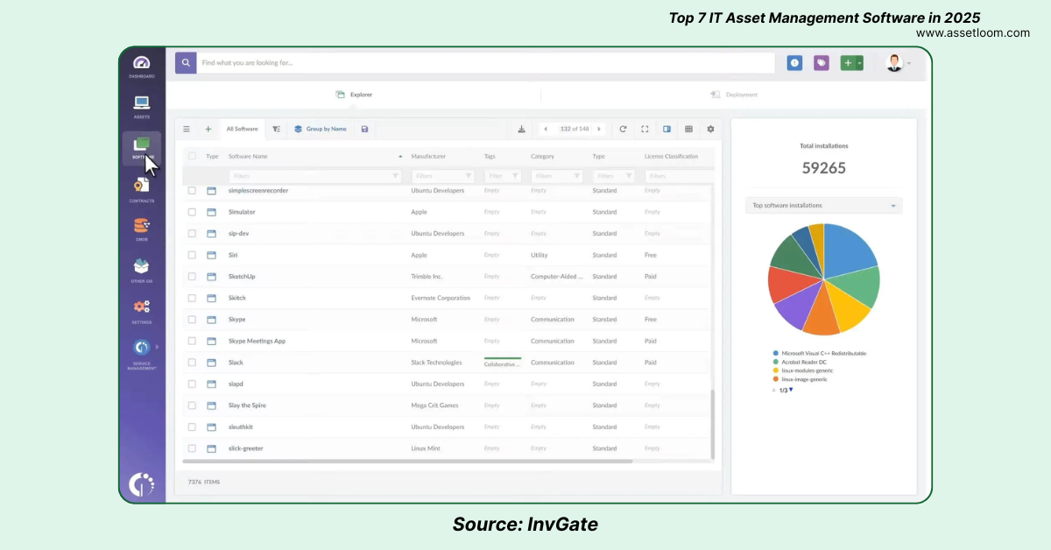
Task: Open the green plus add dropdown
Action: point(852,63)
